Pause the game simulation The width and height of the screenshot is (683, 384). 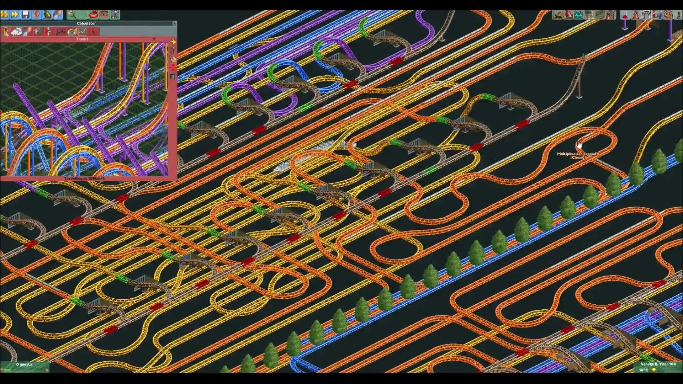5,15
